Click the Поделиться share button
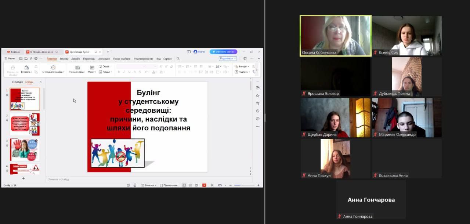Viewport: 470px width, 224px height. click(228, 58)
